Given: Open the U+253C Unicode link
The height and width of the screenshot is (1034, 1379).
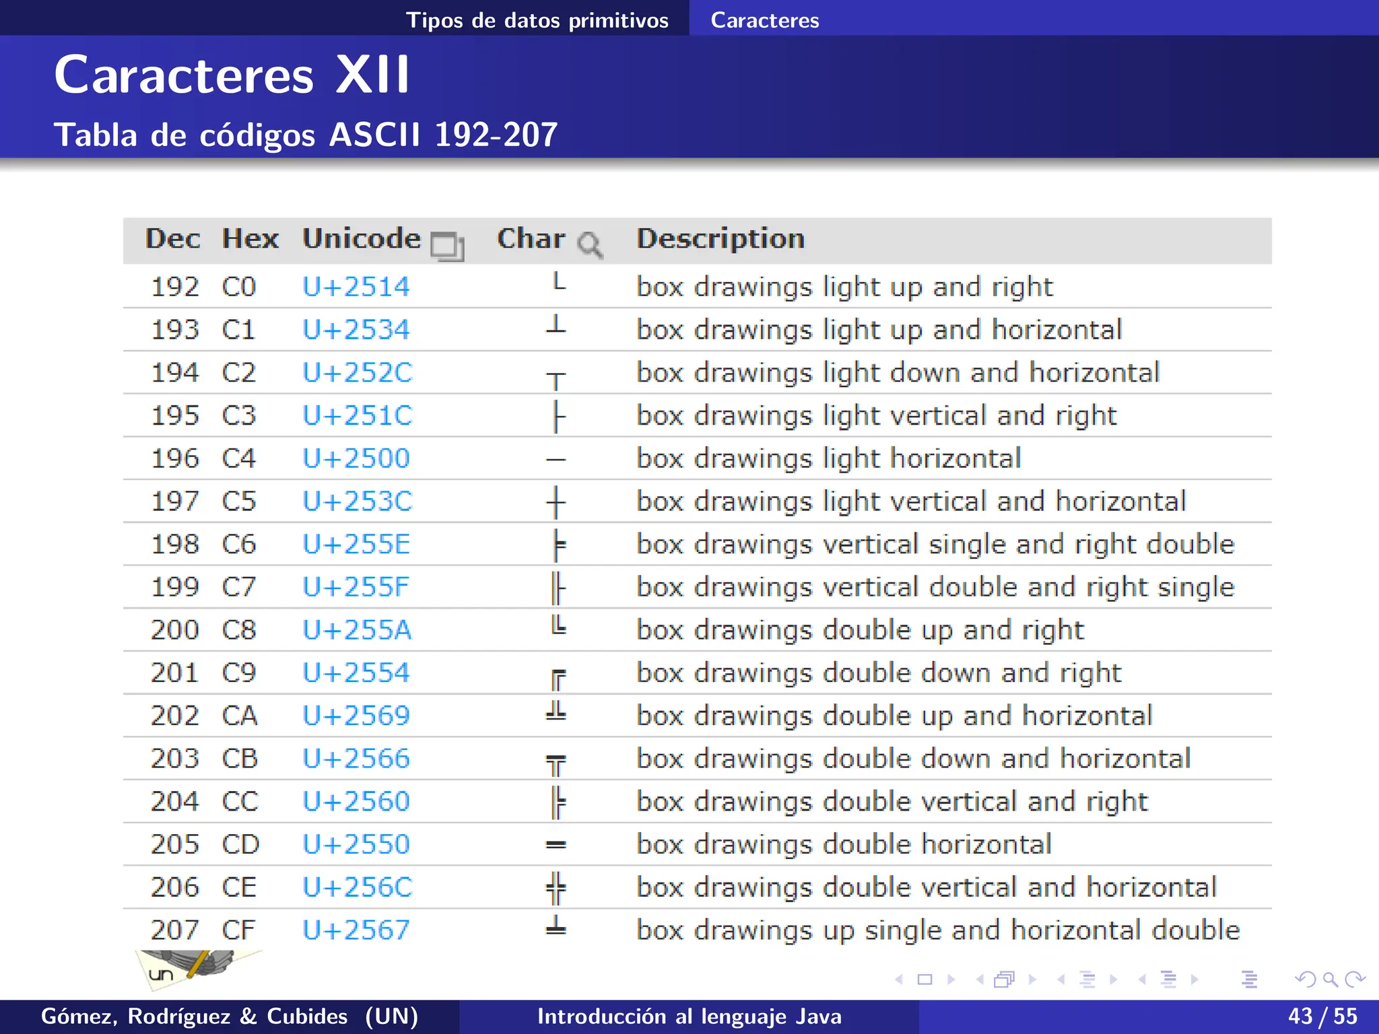Looking at the screenshot, I should tap(358, 502).
